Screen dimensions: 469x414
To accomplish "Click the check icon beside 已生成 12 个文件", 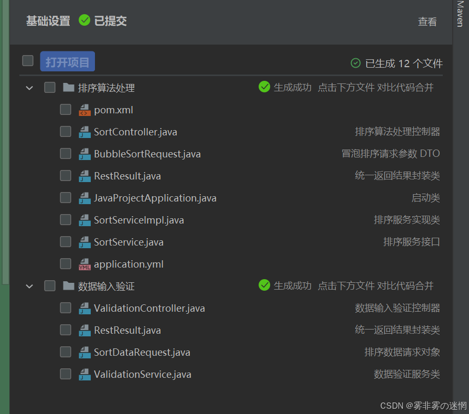I will 356,63.
